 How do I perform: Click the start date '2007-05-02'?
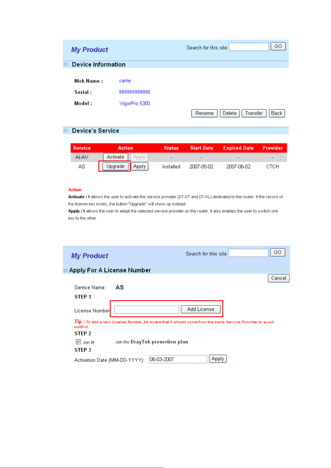click(x=201, y=167)
